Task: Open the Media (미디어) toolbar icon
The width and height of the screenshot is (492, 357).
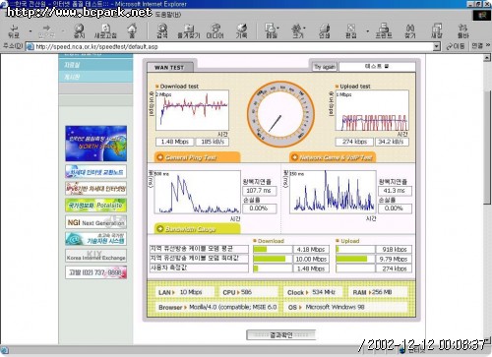Action: click(x=215, y=30)
